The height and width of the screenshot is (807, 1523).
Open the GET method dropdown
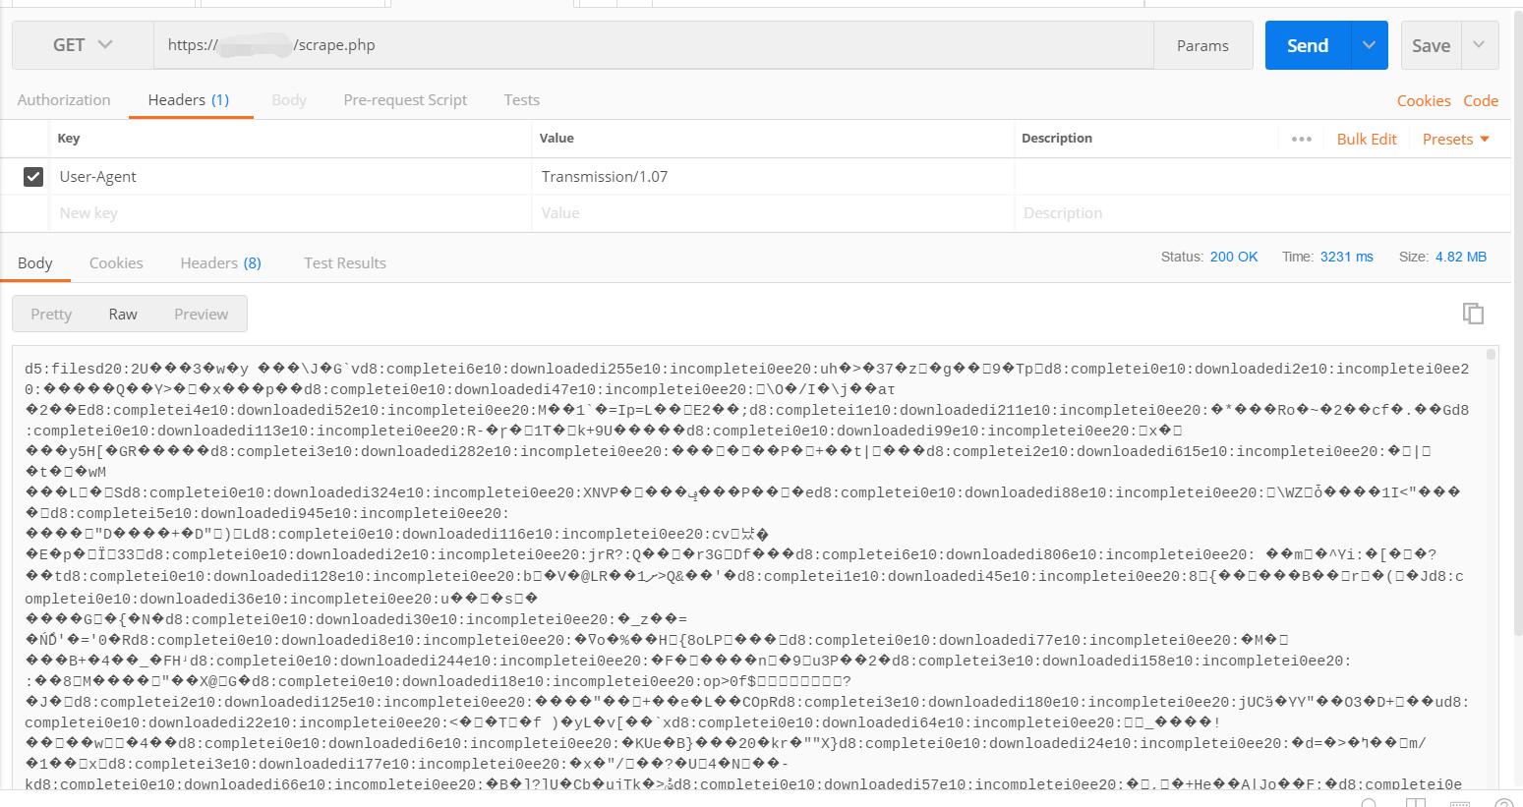[x=83, y=45]
